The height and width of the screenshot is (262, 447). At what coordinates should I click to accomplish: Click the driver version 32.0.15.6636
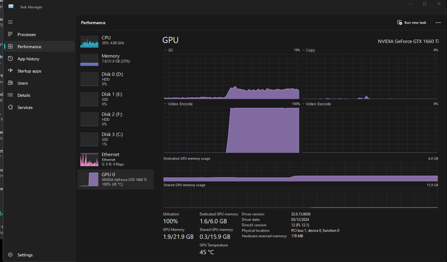click(x=301, y=214)
